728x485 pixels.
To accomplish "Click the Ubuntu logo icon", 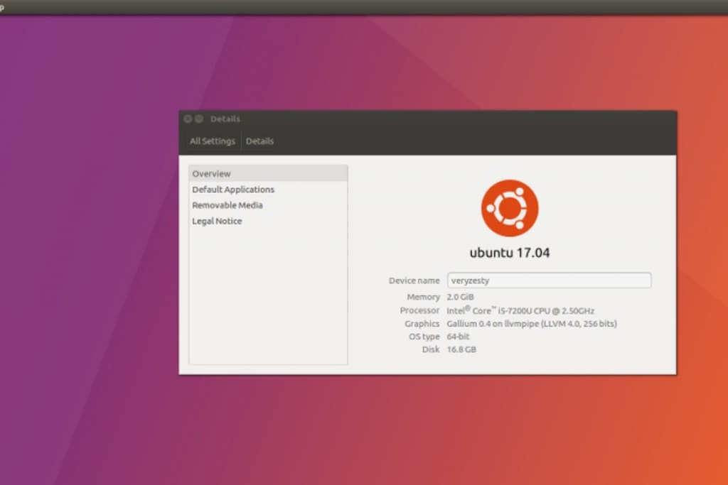I will (509, 207).
